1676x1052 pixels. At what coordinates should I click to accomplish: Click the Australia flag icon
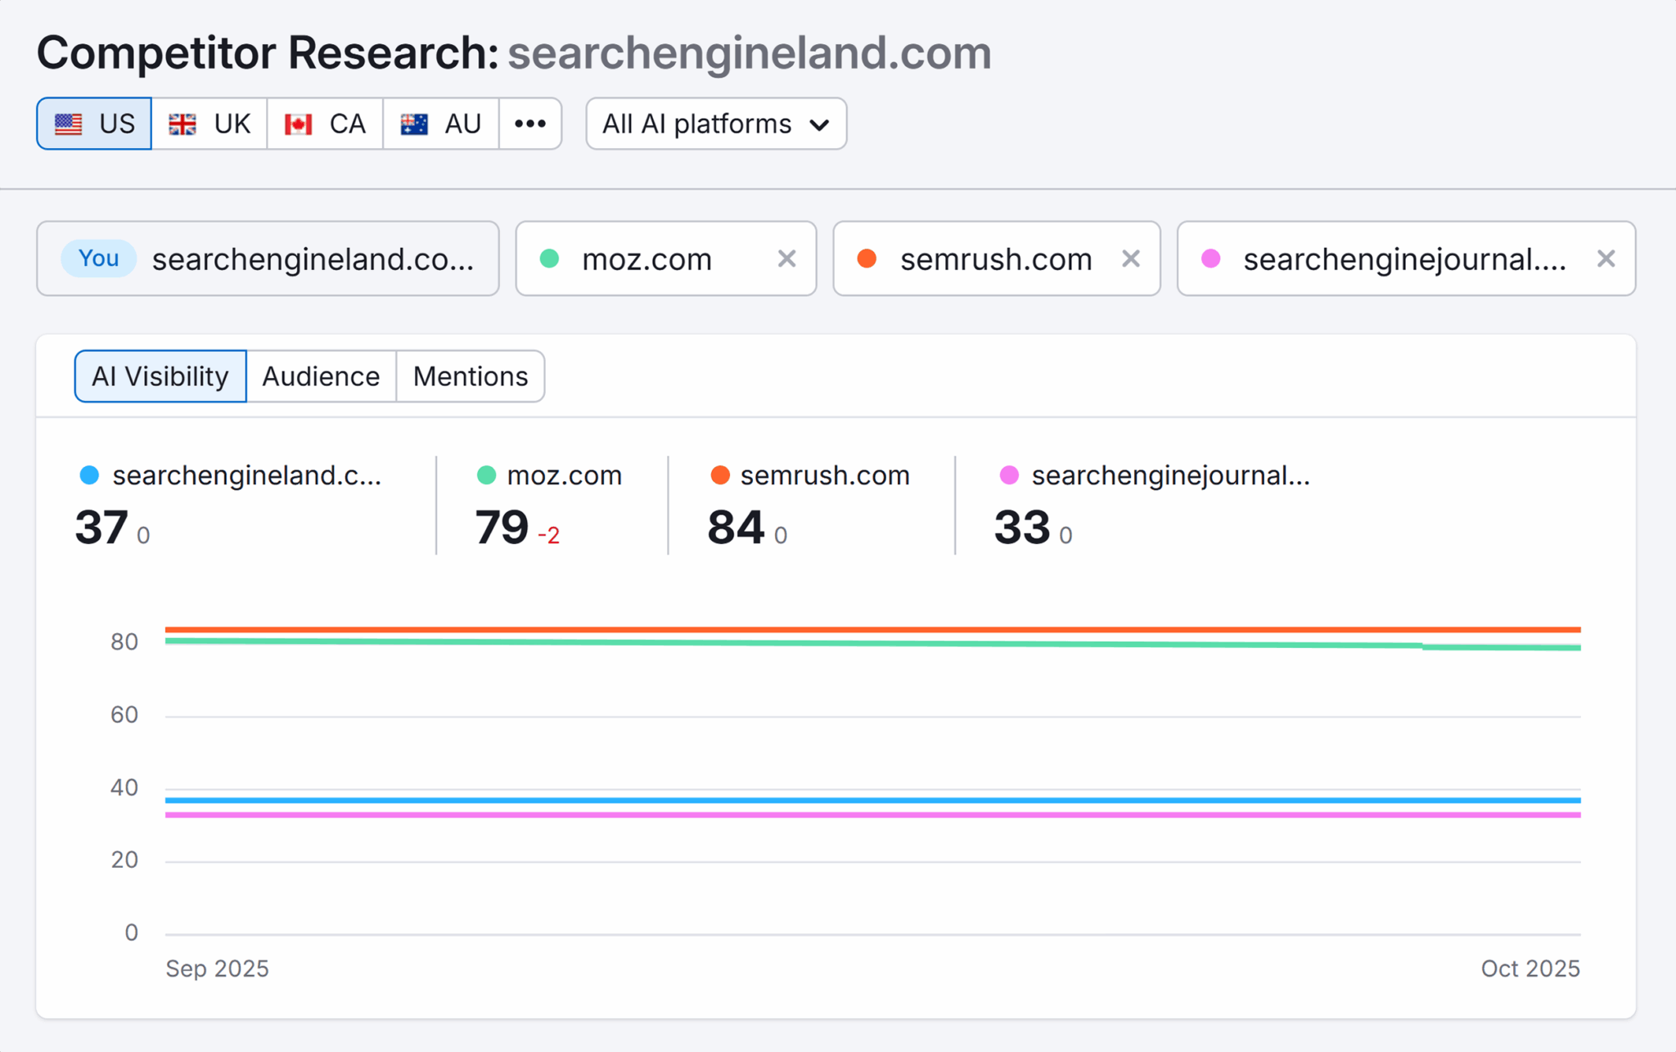(414, 124)
